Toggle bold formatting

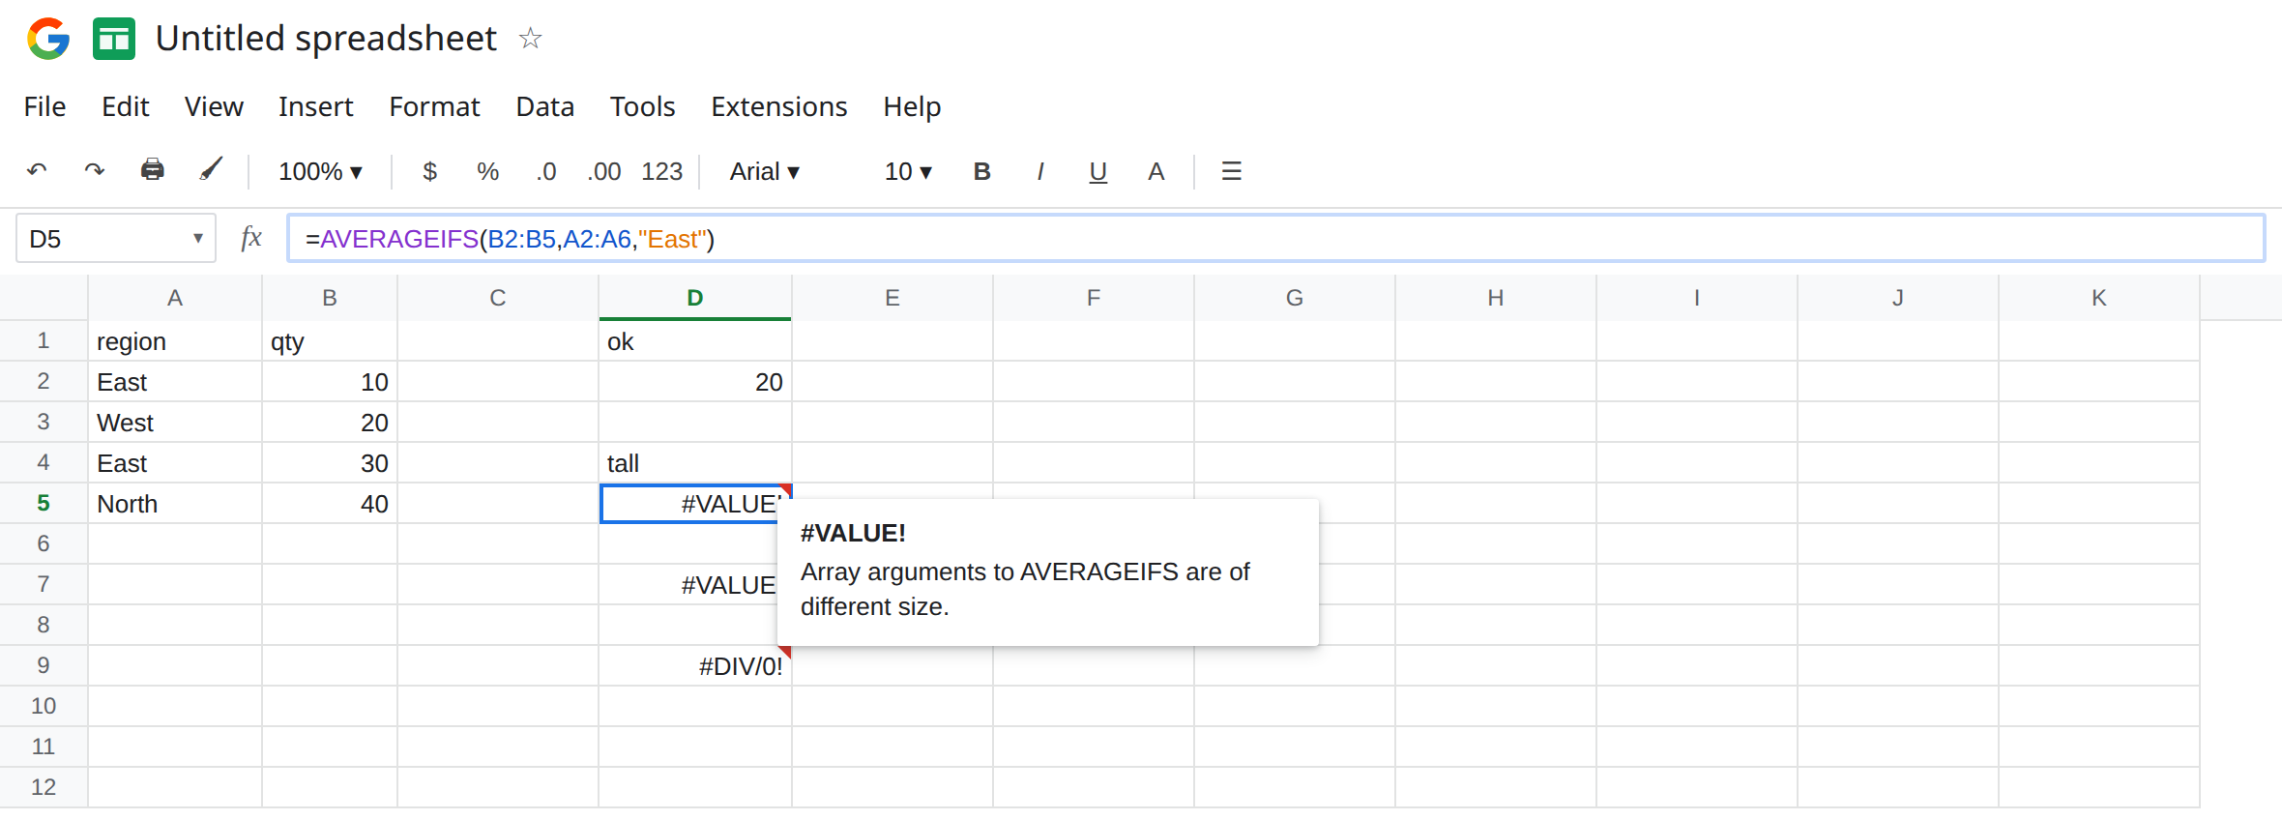pos(981,171)
